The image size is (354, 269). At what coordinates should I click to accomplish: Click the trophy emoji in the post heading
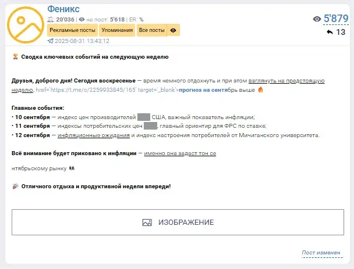click(x=15, y=56)
